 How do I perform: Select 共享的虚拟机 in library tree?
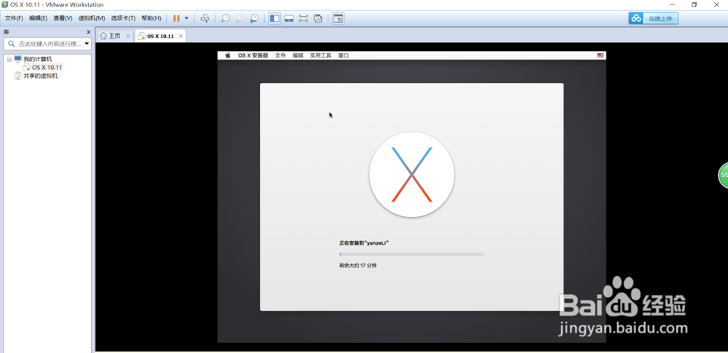(x=40, y=76)
